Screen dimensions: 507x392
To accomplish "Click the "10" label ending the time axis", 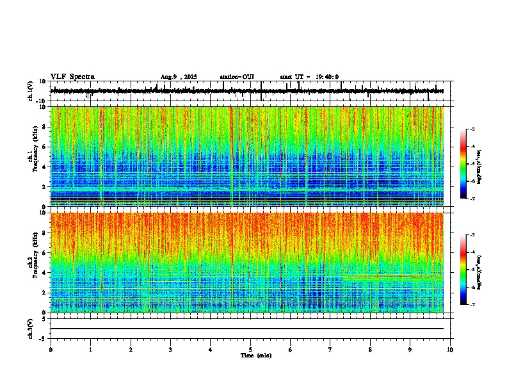I will (x=450, y=350).
